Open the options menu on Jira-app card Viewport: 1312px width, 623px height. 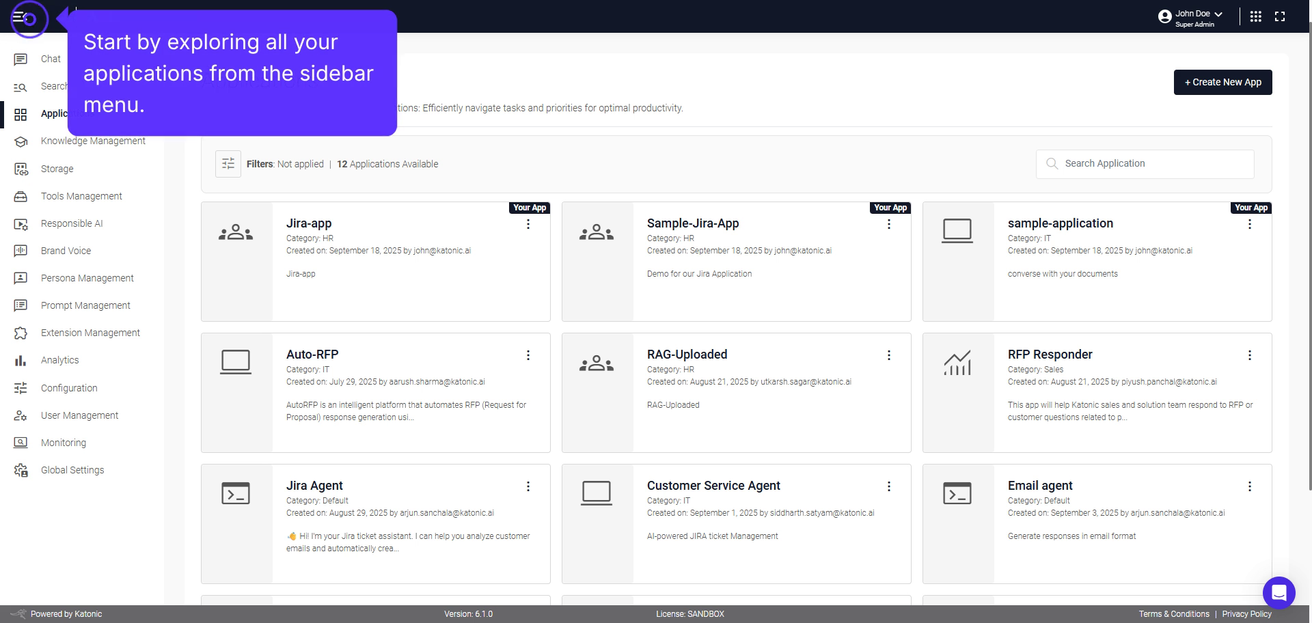click(x=528, y=224)
